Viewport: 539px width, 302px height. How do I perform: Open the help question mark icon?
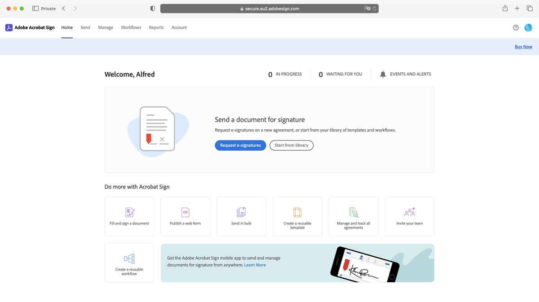point(516,27)
